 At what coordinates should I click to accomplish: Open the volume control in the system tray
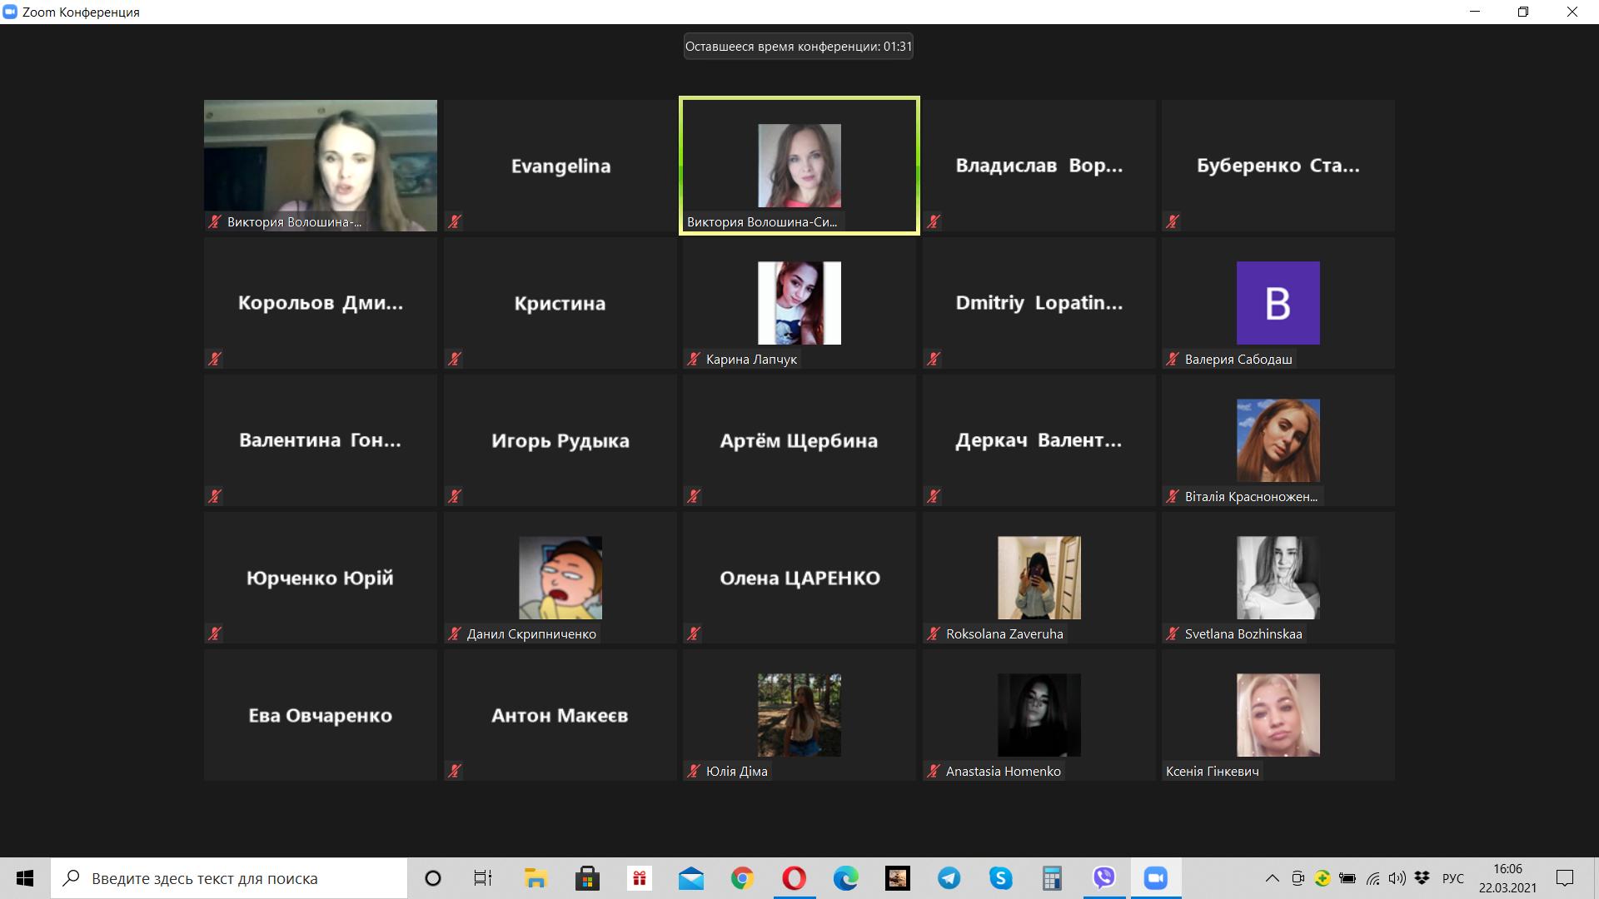(x=1397, y=878)
